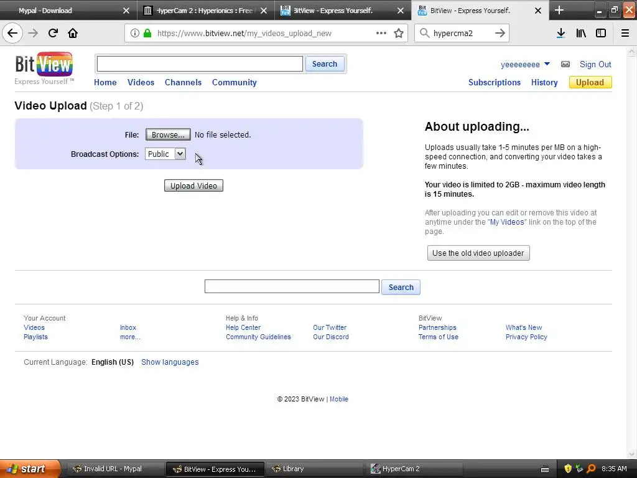637x478 pixels.
Task: Click the browser address bar URL
Action: pyautogui.click(x=244, y=34)
